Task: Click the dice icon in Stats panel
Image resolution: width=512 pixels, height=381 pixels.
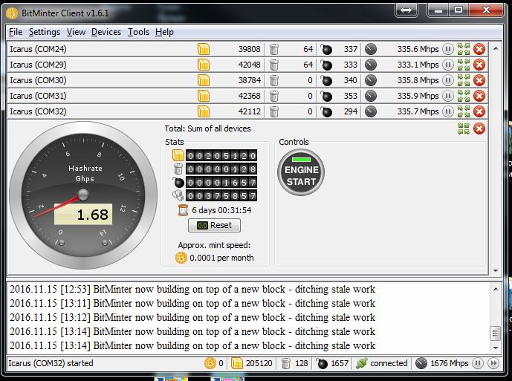Action: tap(178, 195)
